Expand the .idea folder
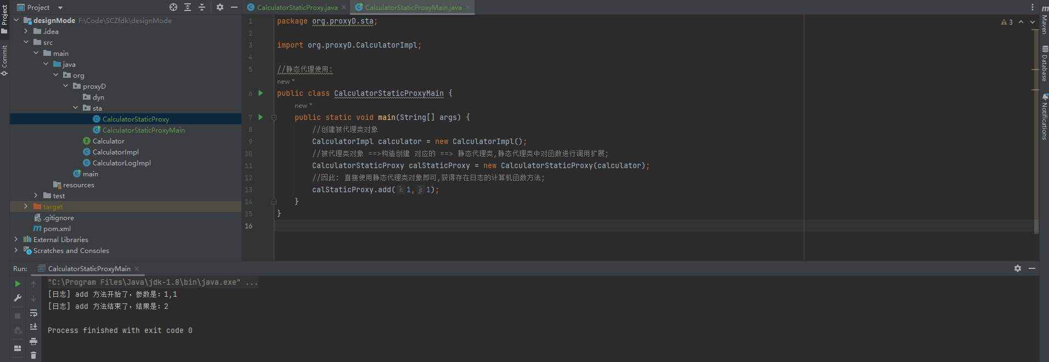The width and height of the screenshot is (1049, 362). point(26,31)
